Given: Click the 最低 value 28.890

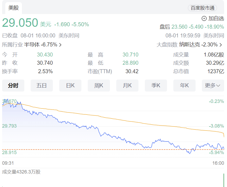Looking at the screenshot, I should [x=131, y=63].
